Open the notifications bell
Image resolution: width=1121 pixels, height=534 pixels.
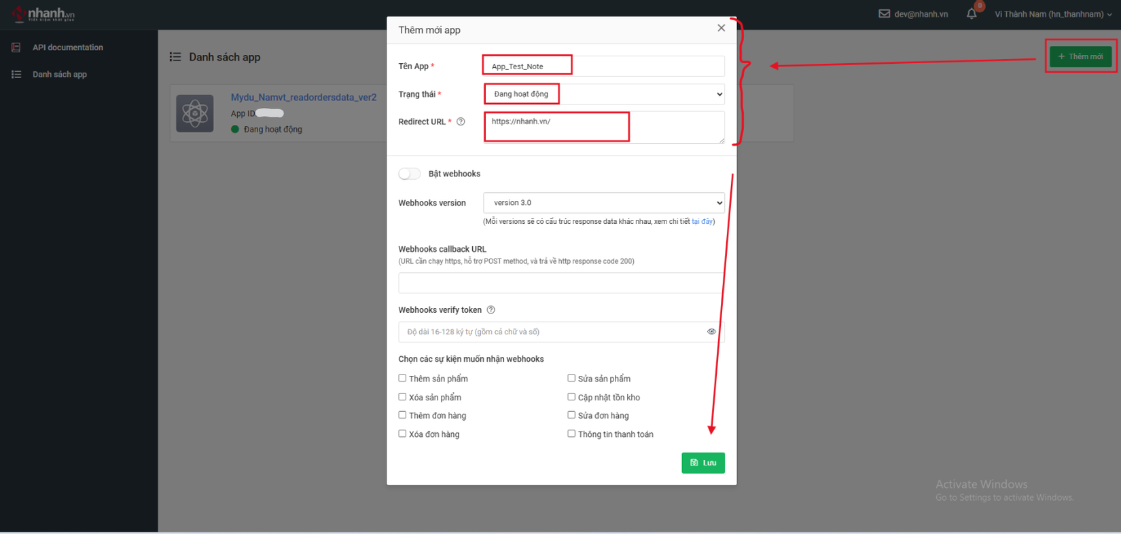tap(972, 14)
